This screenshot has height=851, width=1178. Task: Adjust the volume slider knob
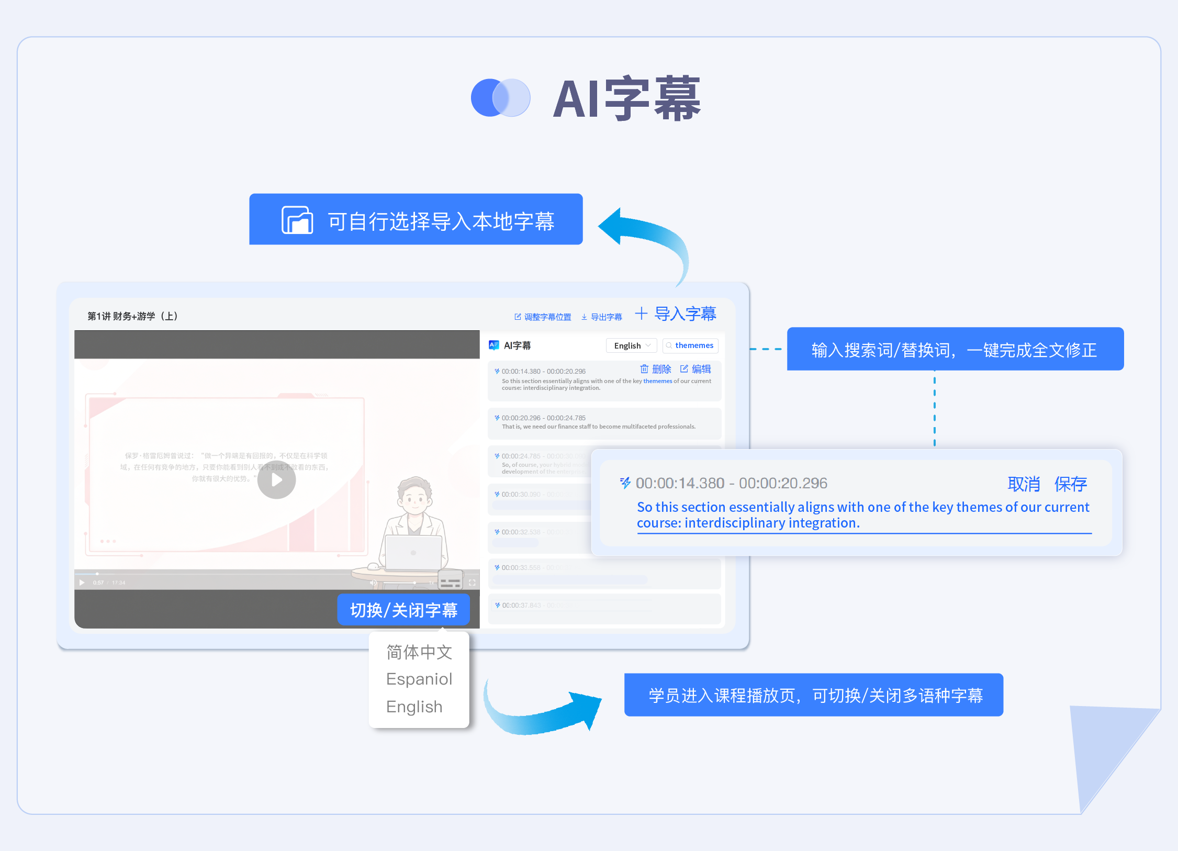[x=414, y=583]
